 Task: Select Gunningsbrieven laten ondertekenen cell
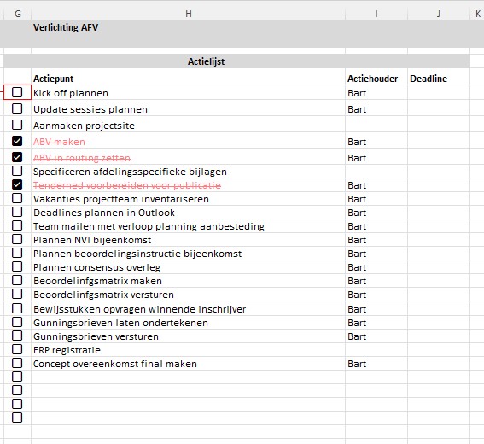(189, 323)
